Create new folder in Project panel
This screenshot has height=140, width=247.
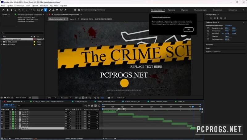[x=5, y=98]
